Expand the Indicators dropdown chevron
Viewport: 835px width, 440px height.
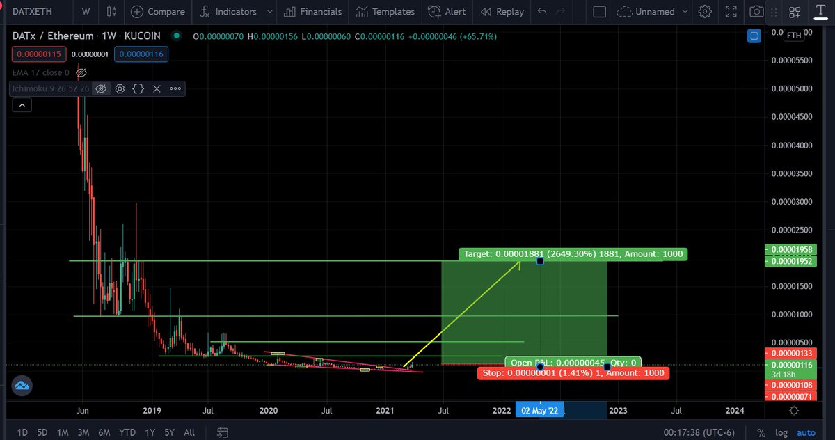[270, 12]
